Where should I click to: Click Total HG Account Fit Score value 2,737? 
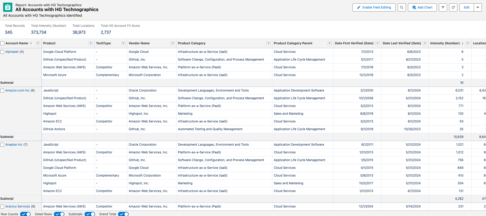(106, 32)
